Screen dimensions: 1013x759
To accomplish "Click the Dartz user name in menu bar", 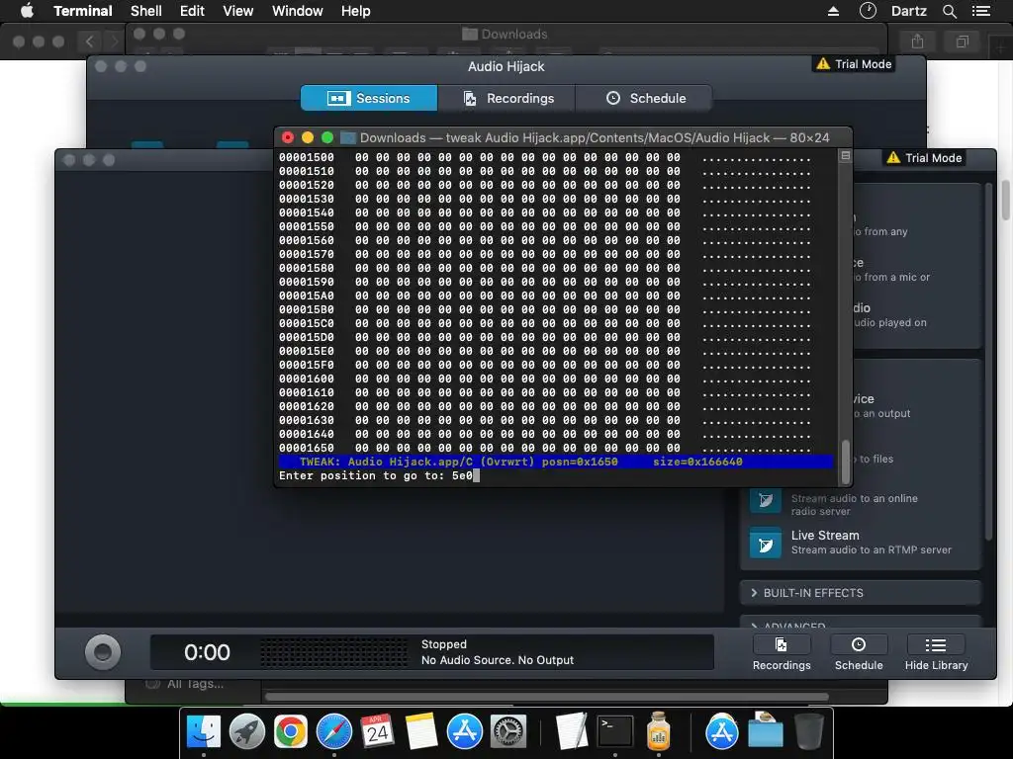I will [909, 11].
